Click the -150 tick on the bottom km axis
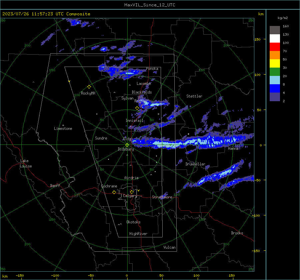300x280 pixels. pos(20,276)
